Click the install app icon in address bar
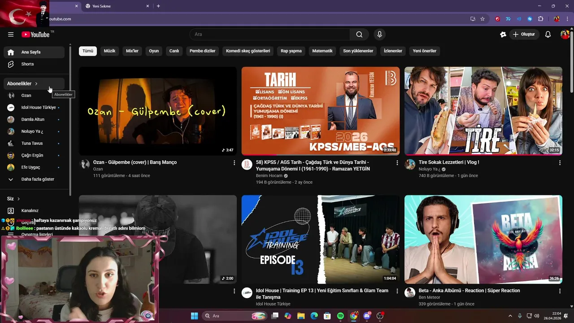Image resolution: width=574 pixels, height=323 pixels. pyautogui.click(x=473, y=19)
